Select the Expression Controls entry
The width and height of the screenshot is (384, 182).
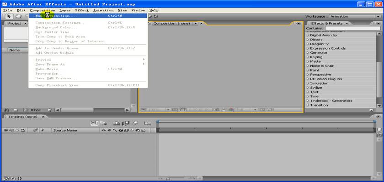pos(328,48)
